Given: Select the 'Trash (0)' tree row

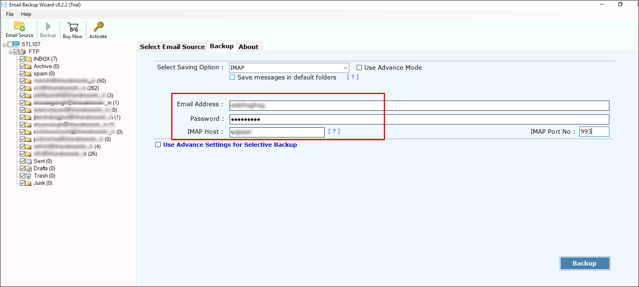Looking at the screenshot, I should (x=44, y=176).
